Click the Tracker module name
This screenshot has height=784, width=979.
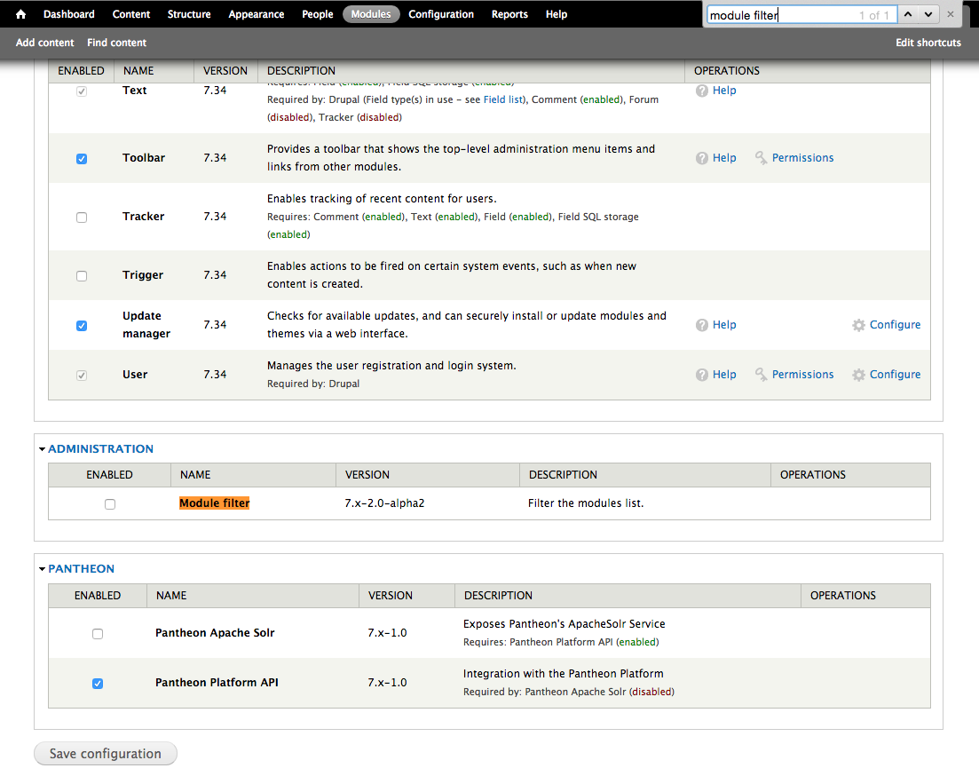tap(143, 217)
